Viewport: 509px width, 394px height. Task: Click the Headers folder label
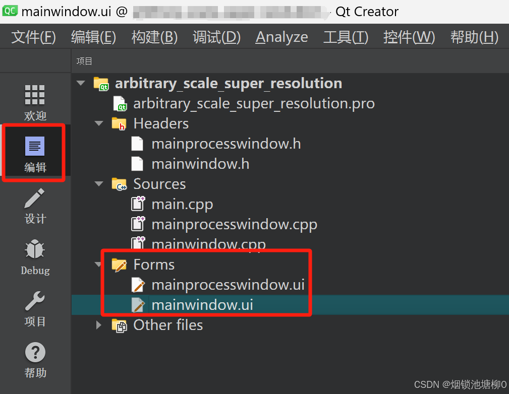point(161,123)
